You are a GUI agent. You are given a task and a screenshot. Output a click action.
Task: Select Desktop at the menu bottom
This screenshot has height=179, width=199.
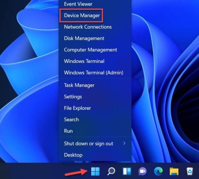point(95,155)
